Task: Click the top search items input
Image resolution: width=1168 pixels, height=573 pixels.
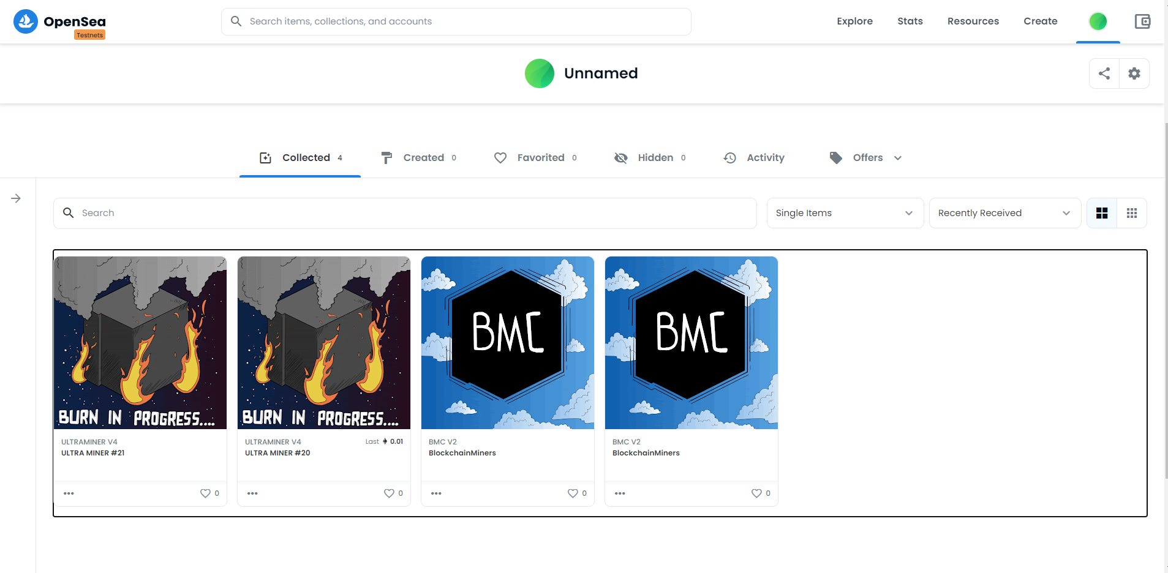Action: [x=456, y=21]
